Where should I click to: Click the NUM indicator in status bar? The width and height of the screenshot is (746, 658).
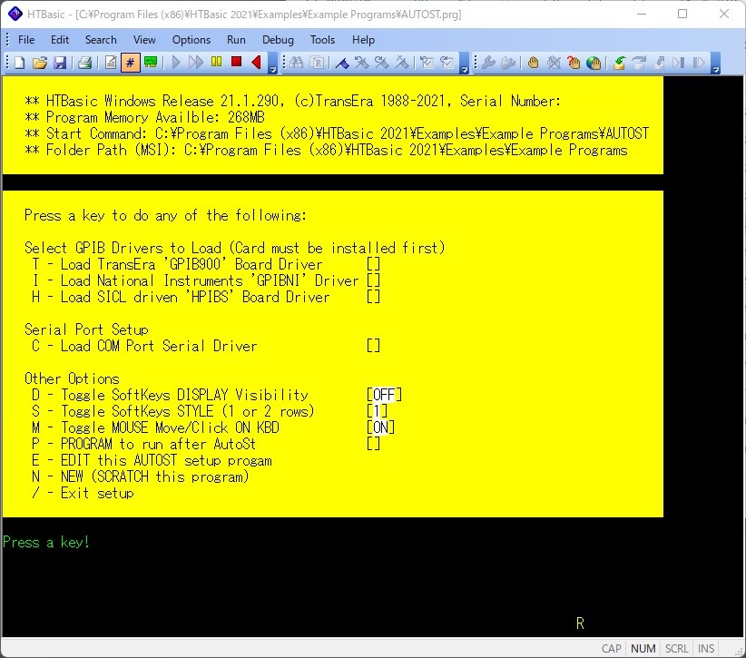coord(643,649)
